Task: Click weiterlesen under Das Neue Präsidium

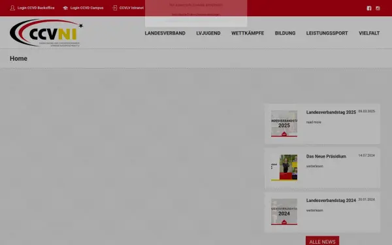Action: point(315,166)
